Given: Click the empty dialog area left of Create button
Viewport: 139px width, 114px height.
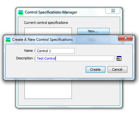Looking at the screenshot, I should [x=45, y=70].
